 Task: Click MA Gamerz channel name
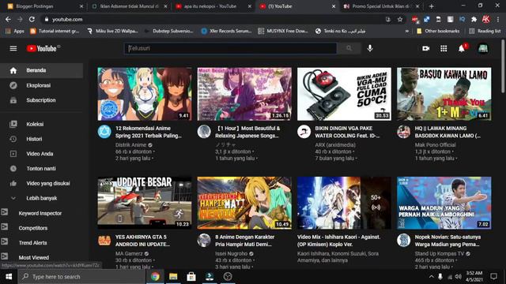(x=129, y=253)
